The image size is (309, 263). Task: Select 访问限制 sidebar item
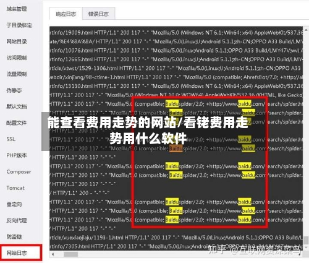(17, 58)
